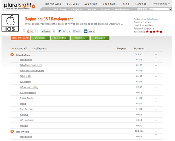Select the Exercise Files tab
The width and height of the screenshot is (175, 141).
click(60, 38)
